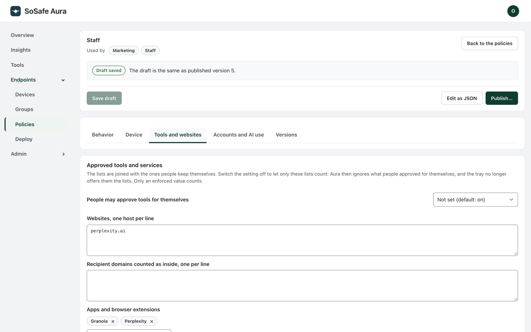Viewport: 531px width, 332px height.
Task: Focus the Websites host list textarea
Action: tap(302, 240)
